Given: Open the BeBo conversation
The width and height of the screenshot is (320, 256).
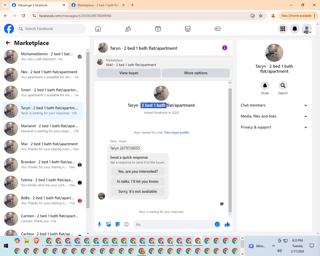Looking at the screenshot, I should (43, 201).
